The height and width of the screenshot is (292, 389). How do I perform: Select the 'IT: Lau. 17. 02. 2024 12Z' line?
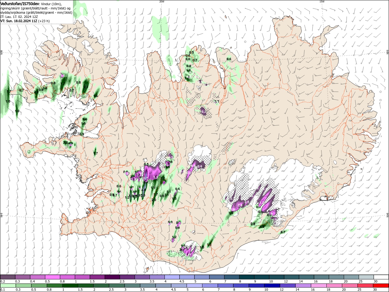pyautogui.click(x=19, y=17)
